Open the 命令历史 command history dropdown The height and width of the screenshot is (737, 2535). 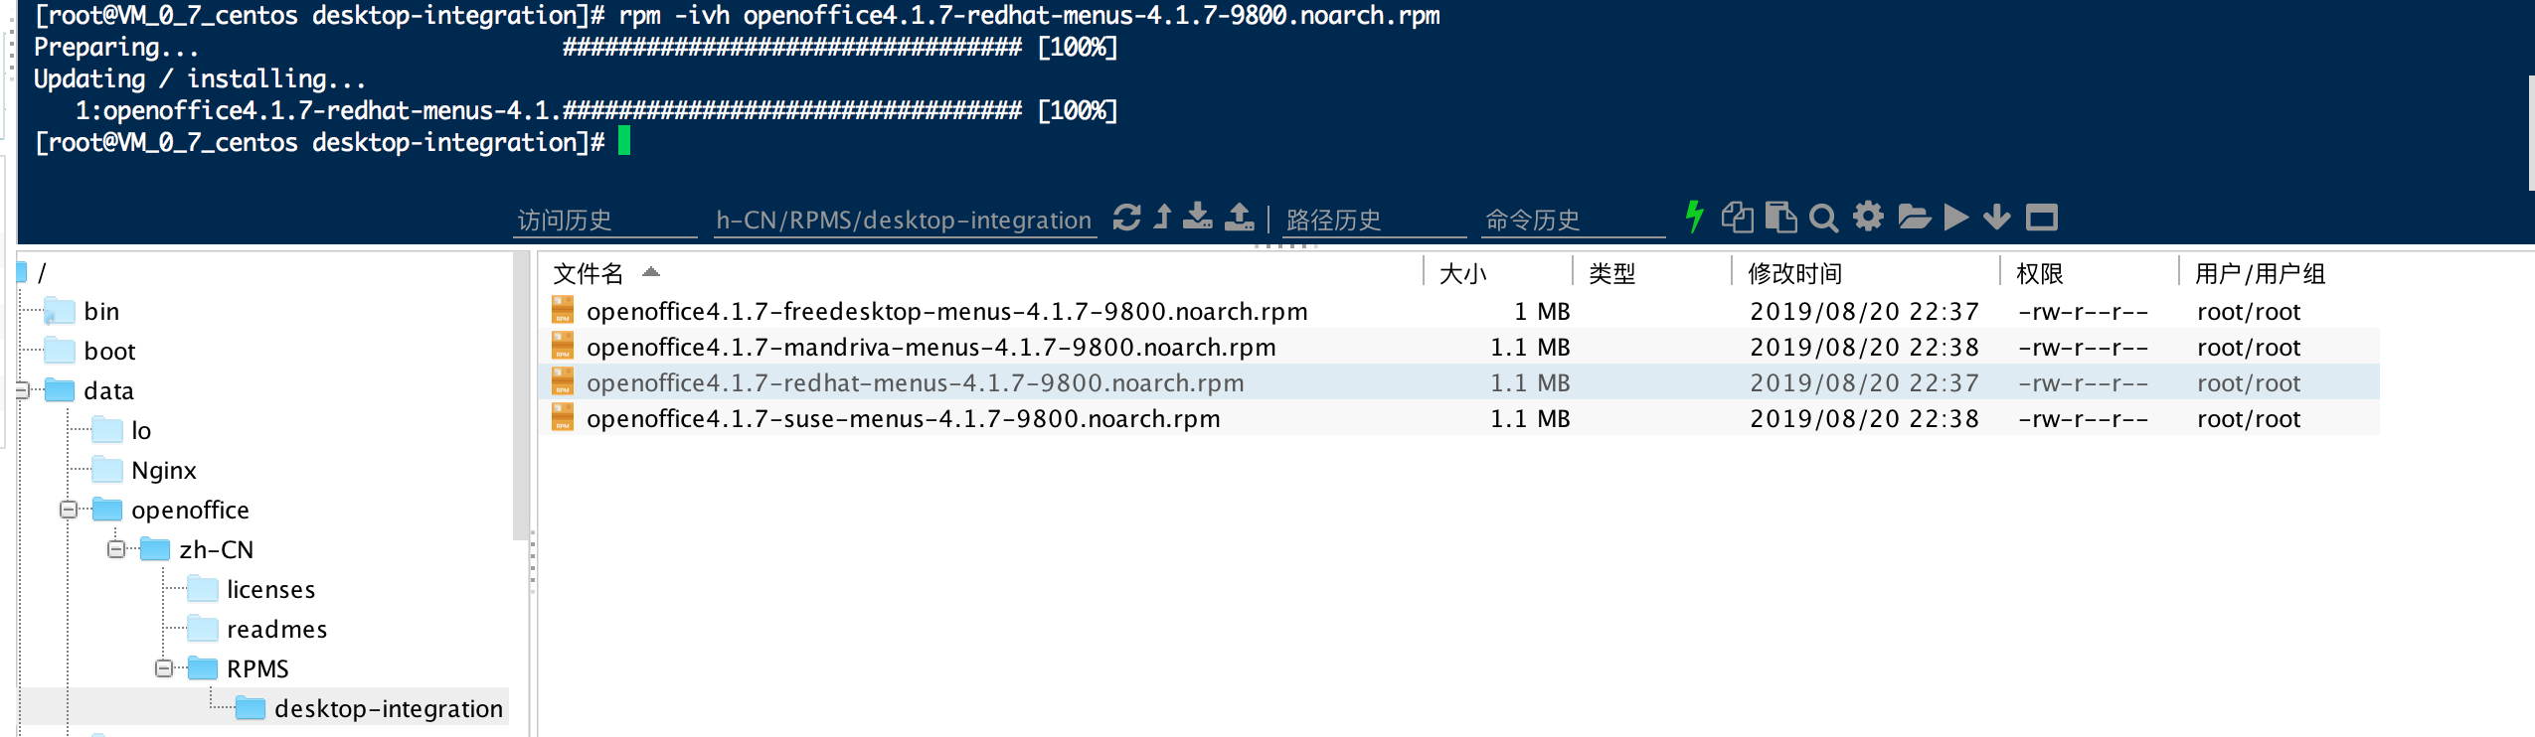1574,221
